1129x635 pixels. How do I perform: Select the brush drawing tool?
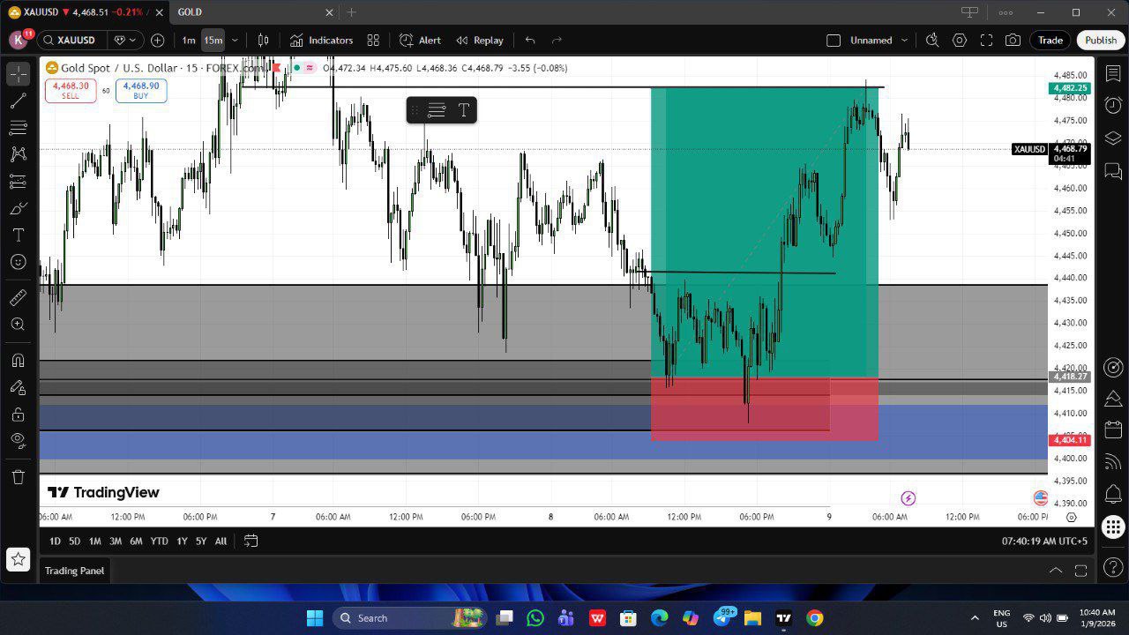coord(18,208)
